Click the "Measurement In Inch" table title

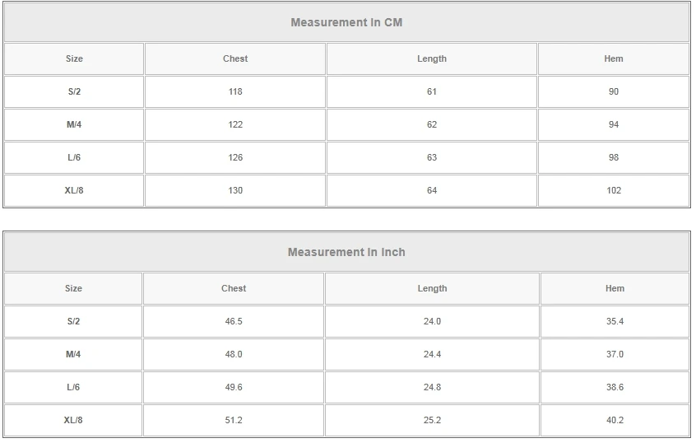click(346, 252)
